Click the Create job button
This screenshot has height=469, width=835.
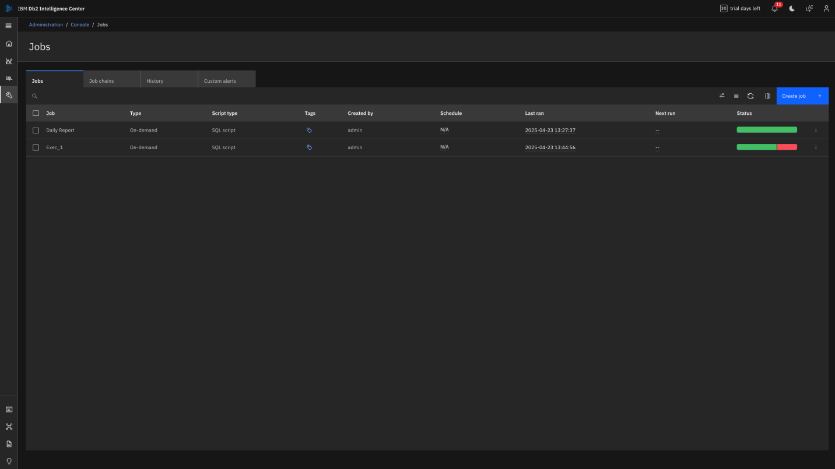pos(802,96)
